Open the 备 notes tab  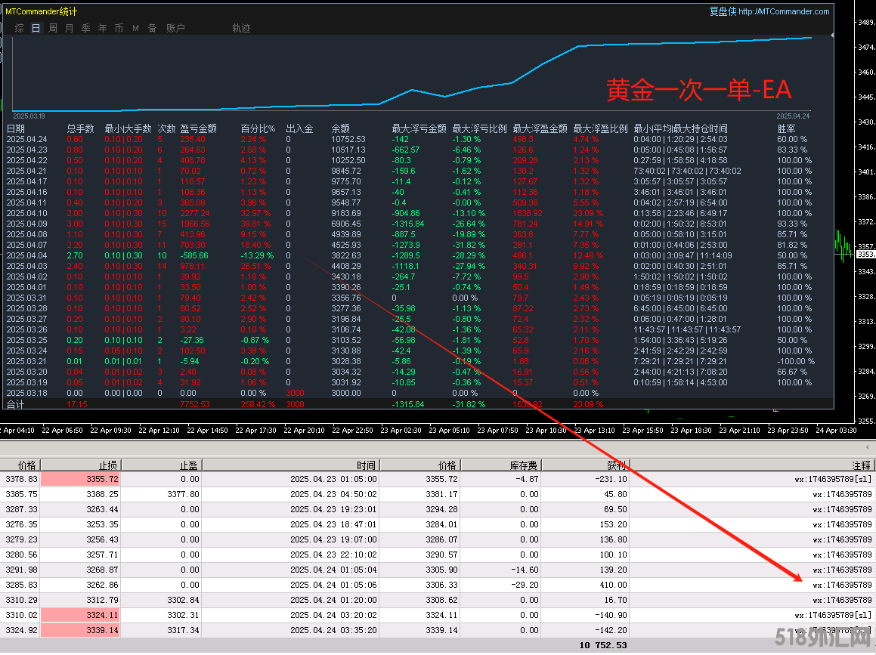click(152, 28)
